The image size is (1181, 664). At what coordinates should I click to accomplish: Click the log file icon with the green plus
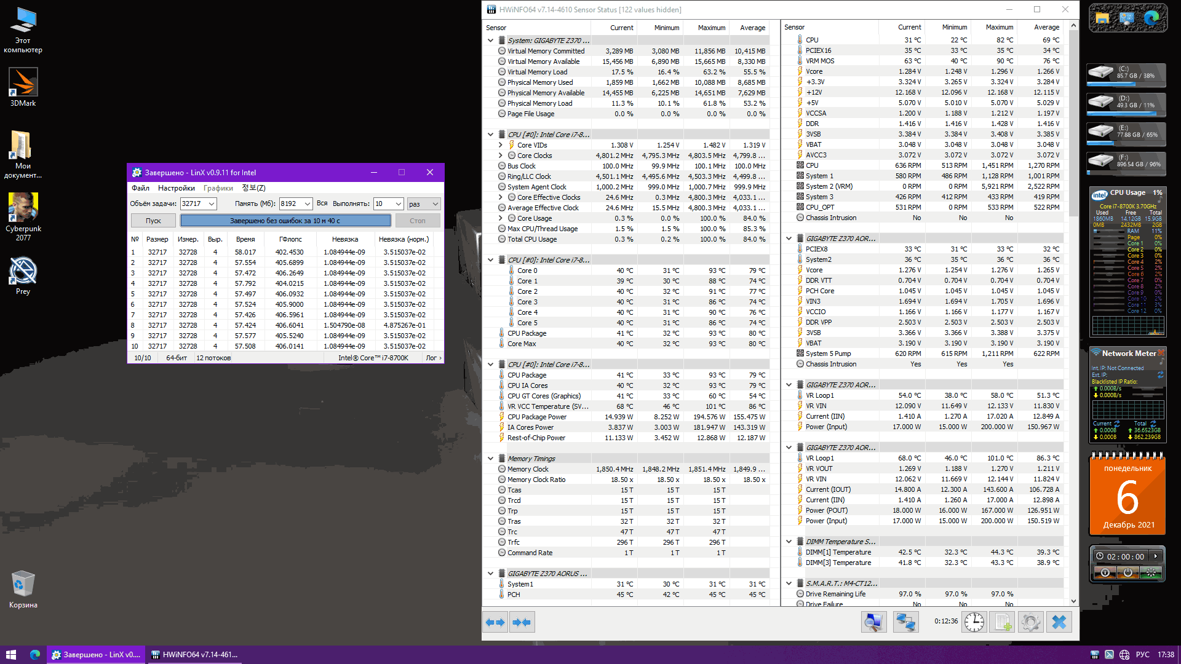tap(1003, 622)
